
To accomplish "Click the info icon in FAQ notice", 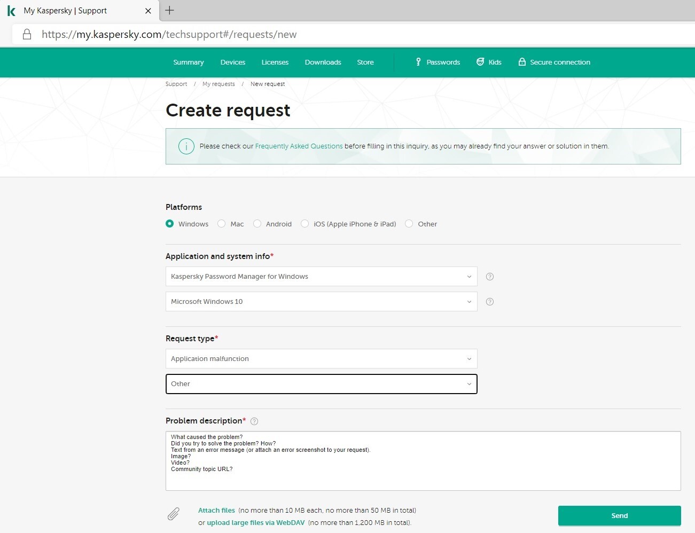I will click(186, 146).
